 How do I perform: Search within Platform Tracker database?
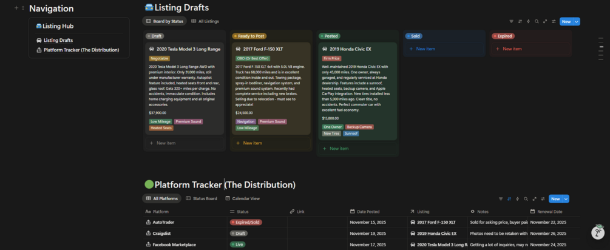pyautogui.click(x=526, y=198)
